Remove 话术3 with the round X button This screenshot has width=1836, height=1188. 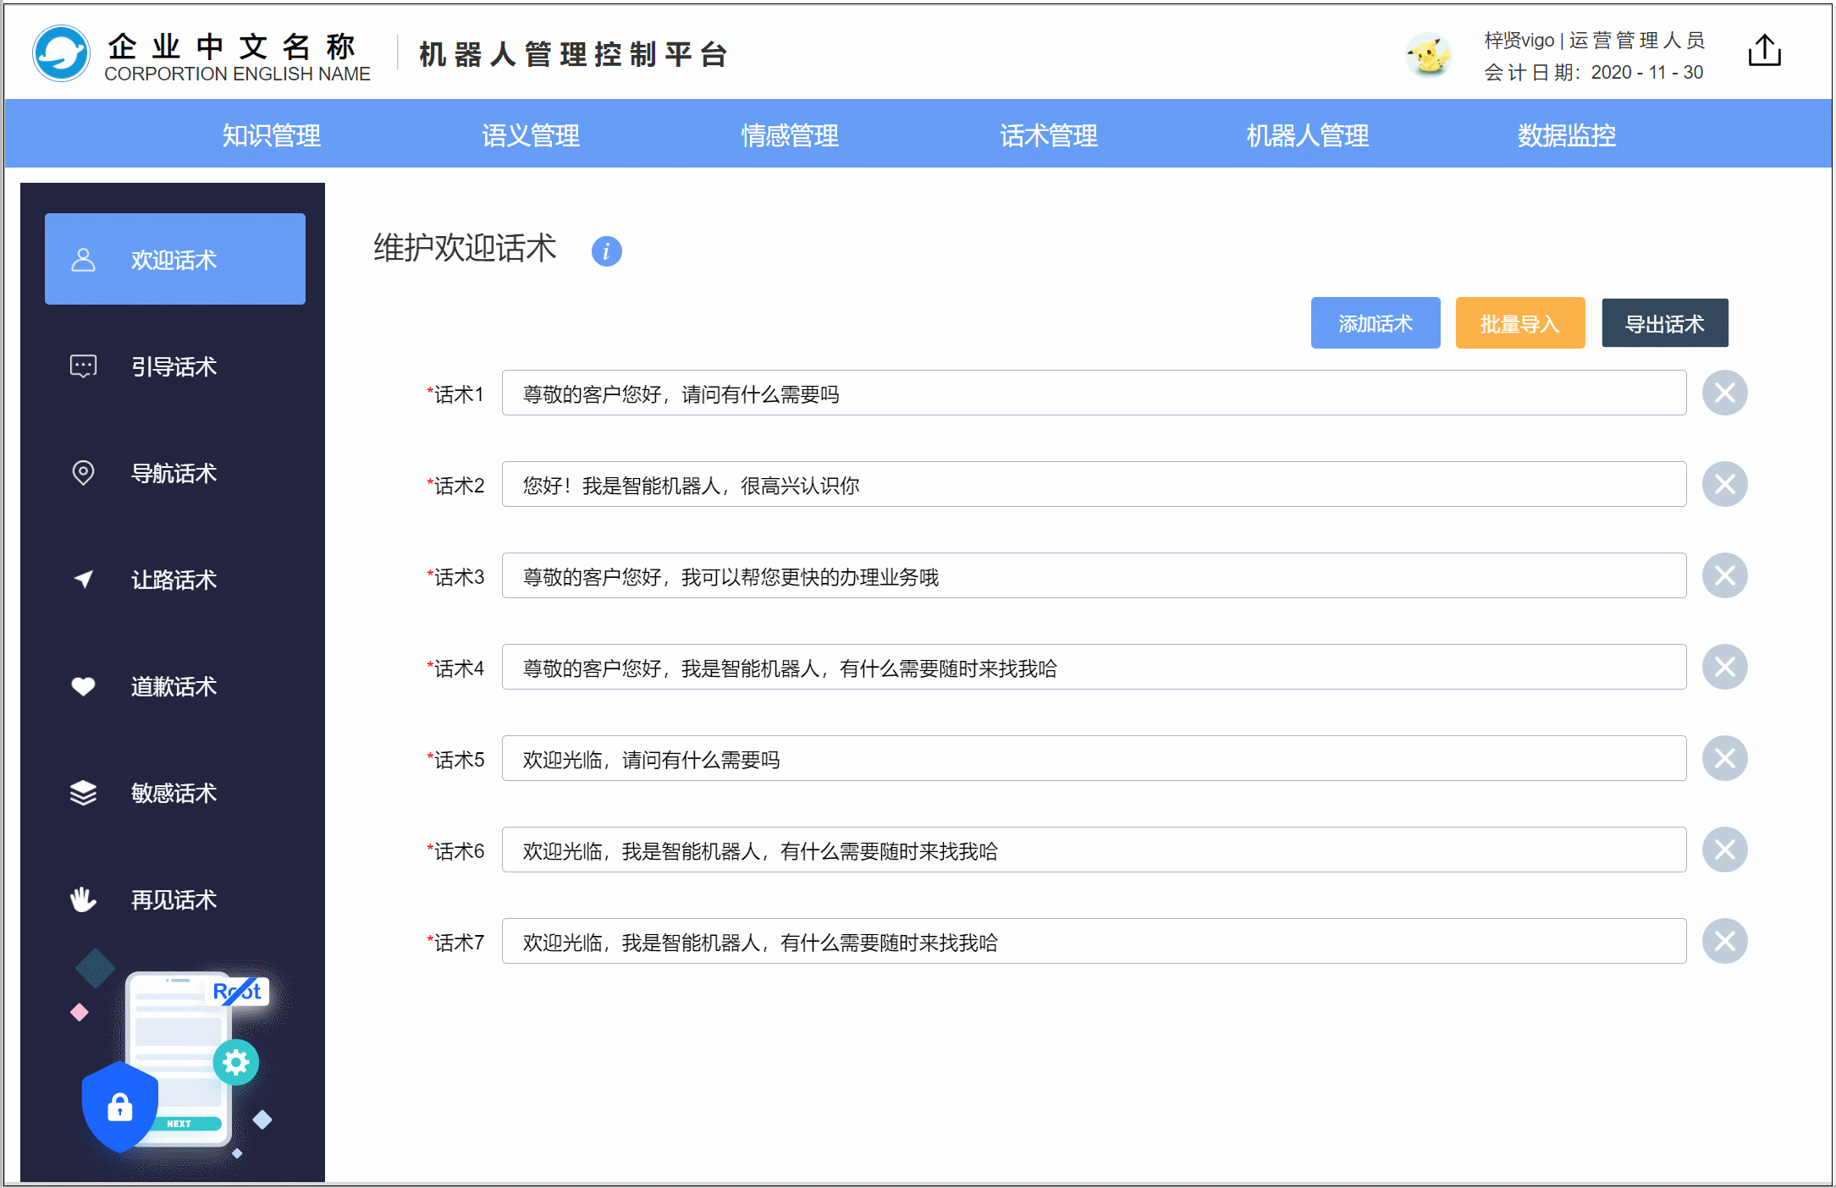[1724, 576]
